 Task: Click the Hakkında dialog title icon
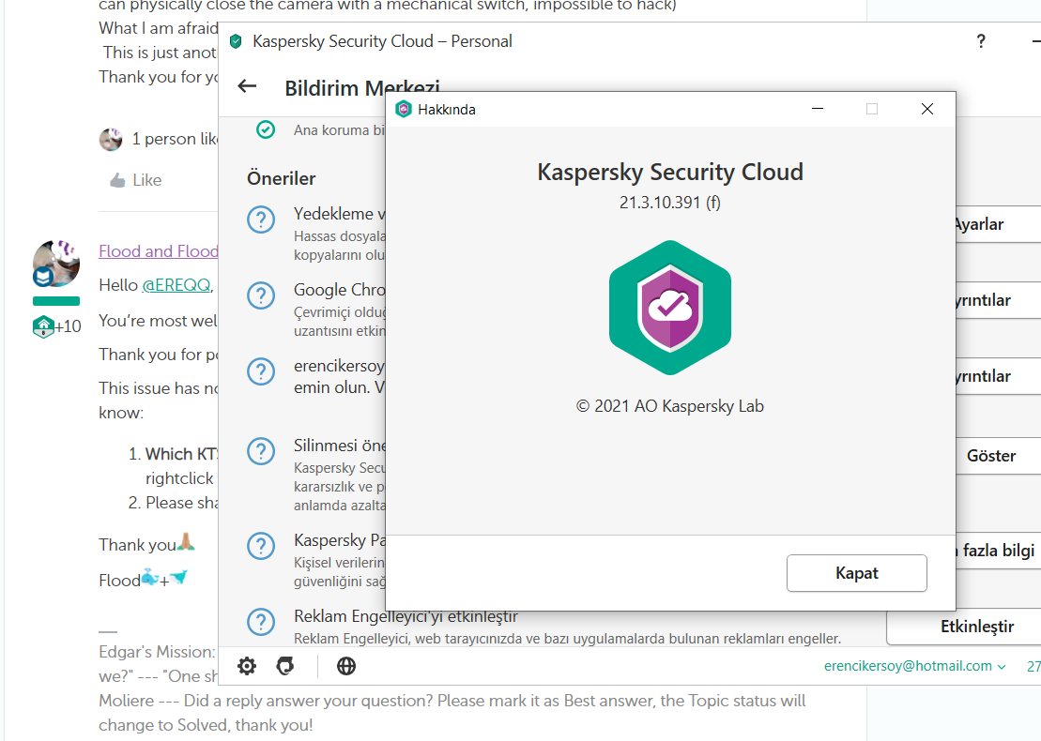point(403,109)
